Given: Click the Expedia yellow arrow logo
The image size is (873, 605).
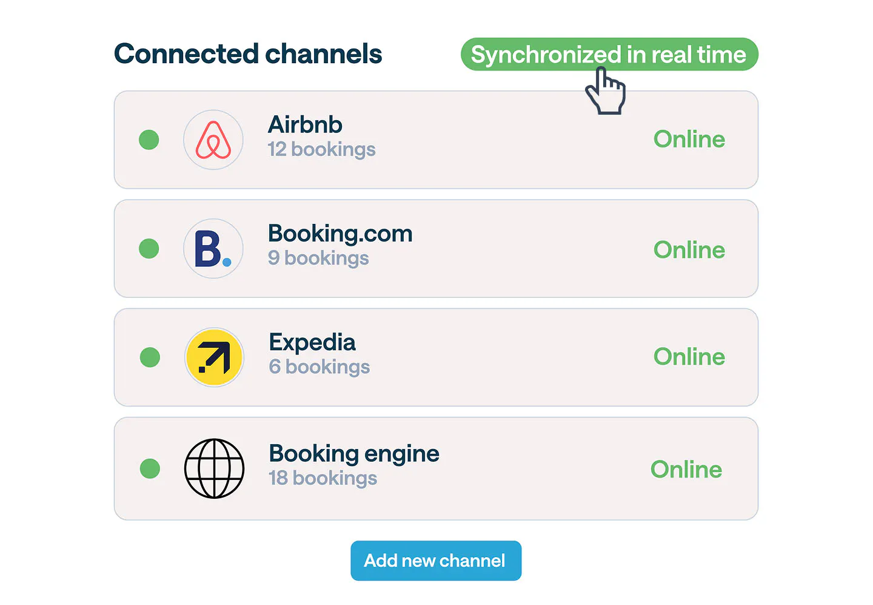Looking at the screenshot, I should coord(214,357).
